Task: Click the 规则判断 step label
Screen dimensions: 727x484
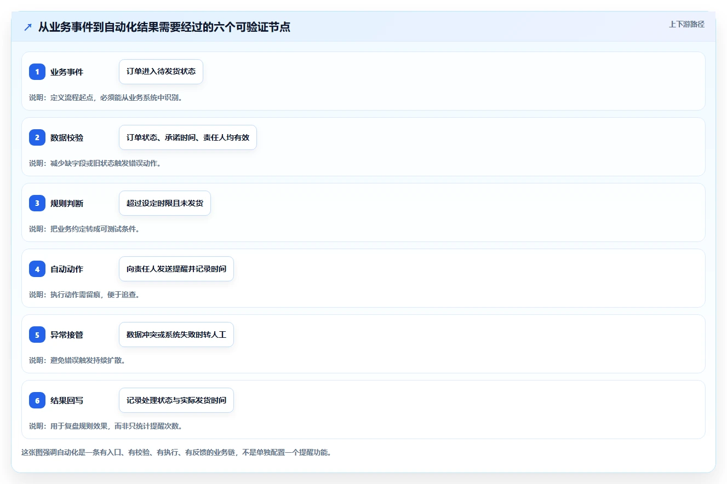Action: tap(67, 203)
